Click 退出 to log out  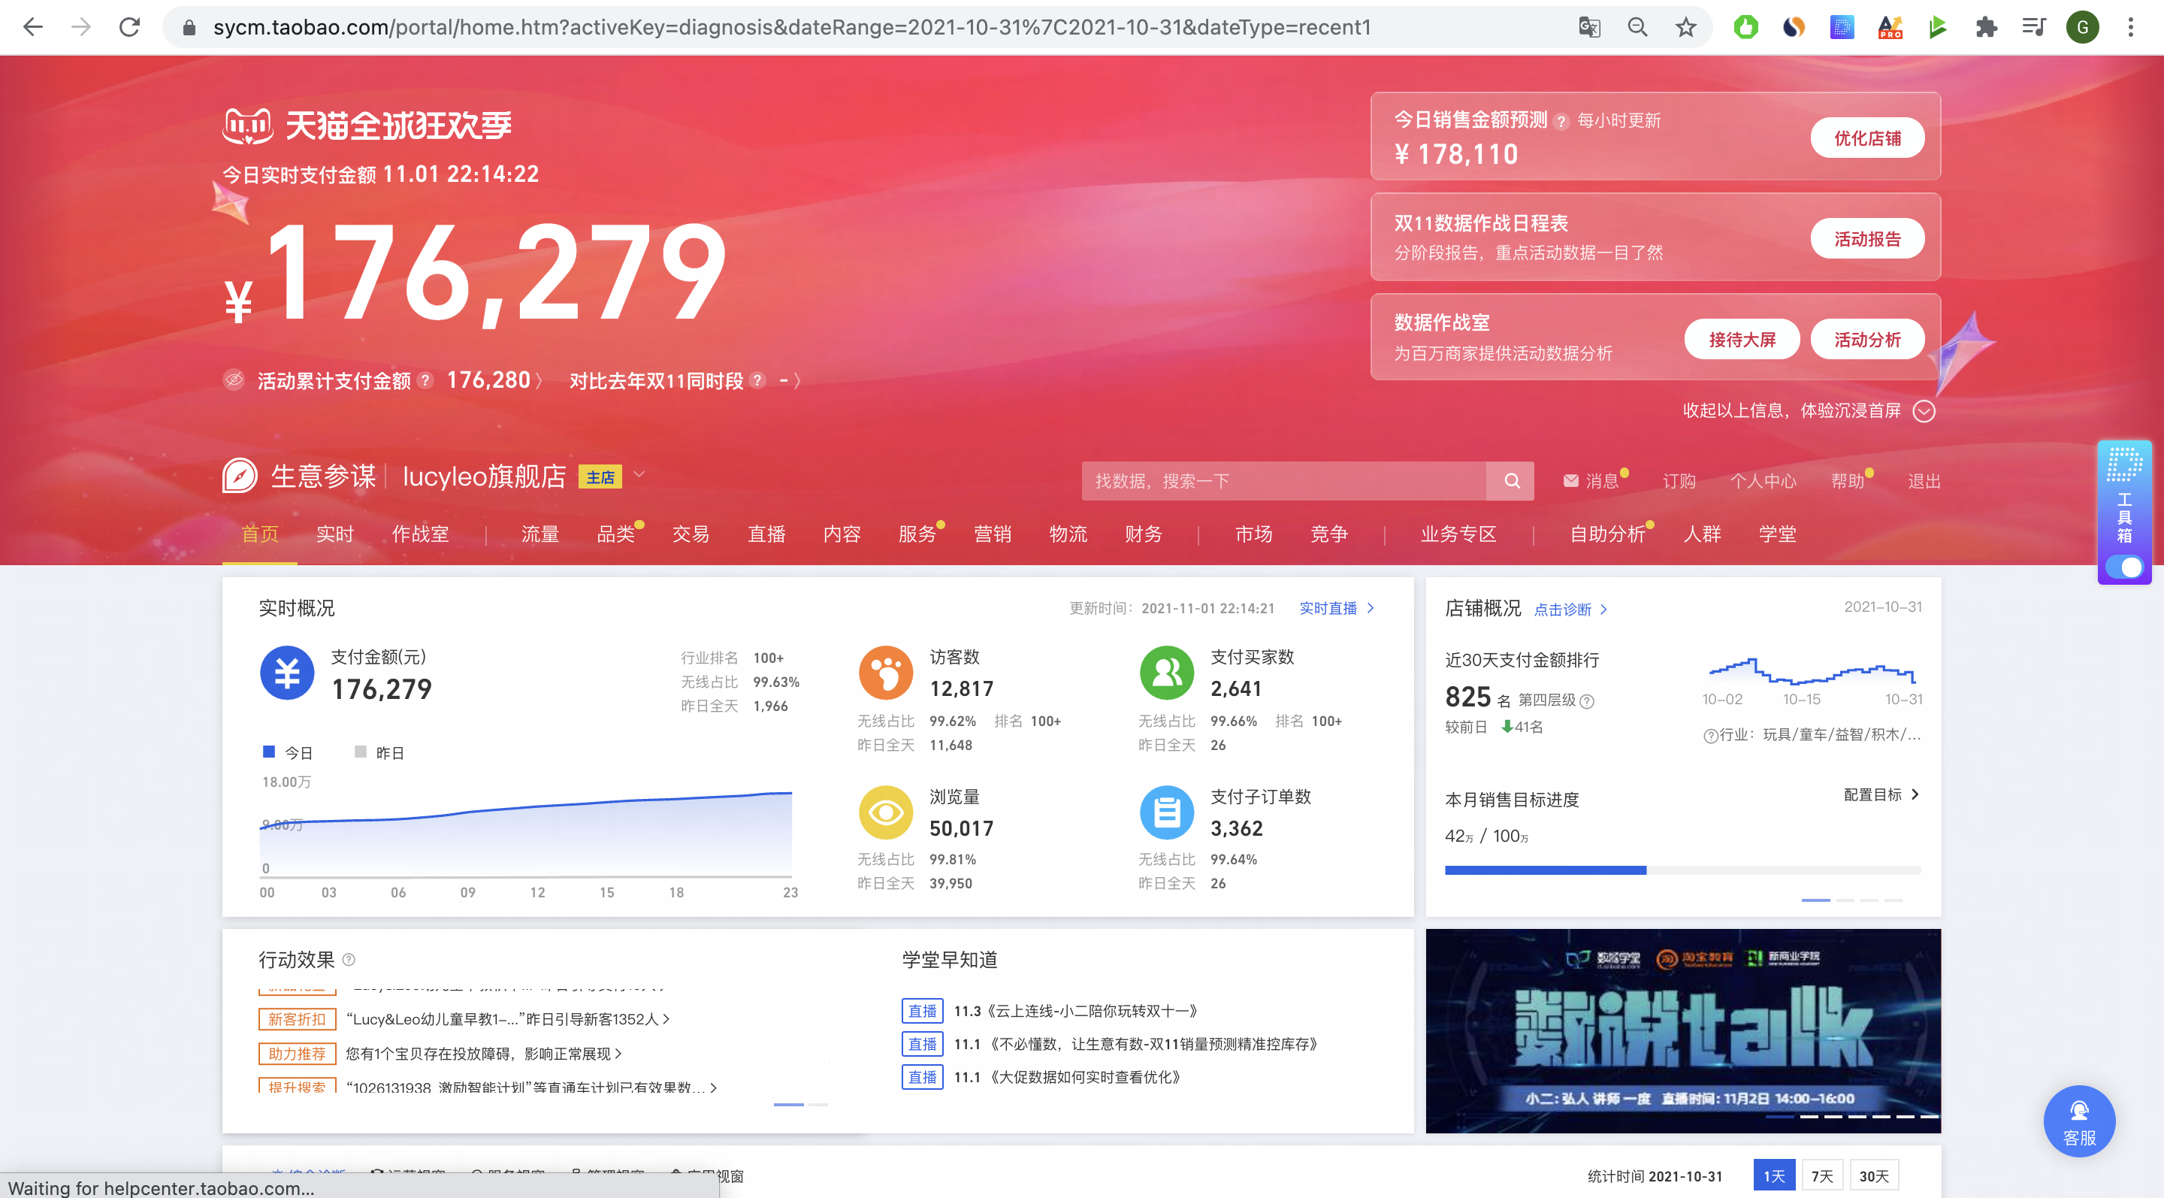click(1924, 480)
